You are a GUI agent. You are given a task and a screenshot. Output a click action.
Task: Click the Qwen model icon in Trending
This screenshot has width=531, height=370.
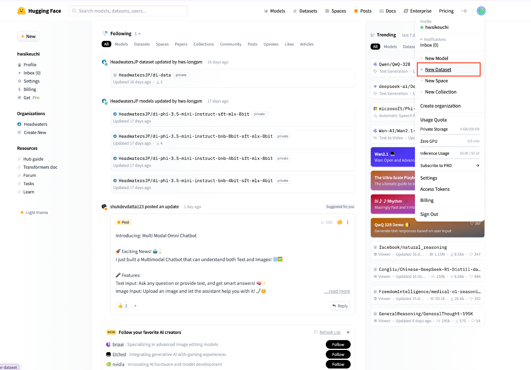coord(375,64)
